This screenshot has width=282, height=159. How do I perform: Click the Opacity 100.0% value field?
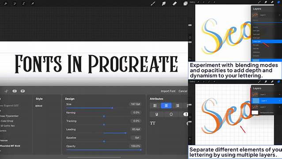click(135, 146)
